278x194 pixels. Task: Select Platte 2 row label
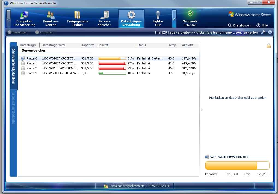point(32,68)
